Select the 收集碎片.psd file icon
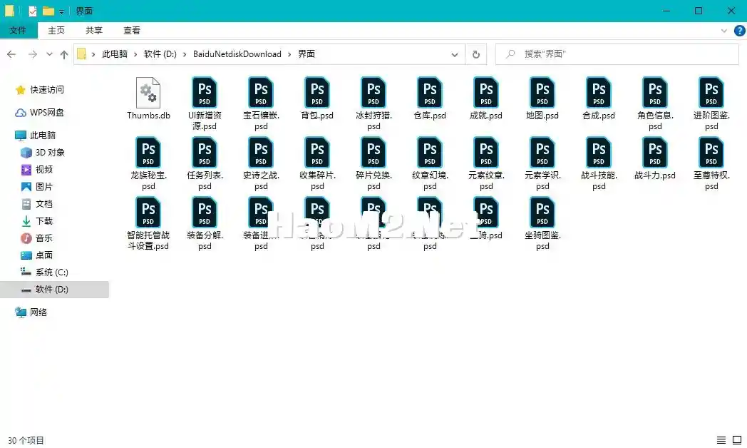The height and width of the screenshot is (448, 747). (317, 153)
